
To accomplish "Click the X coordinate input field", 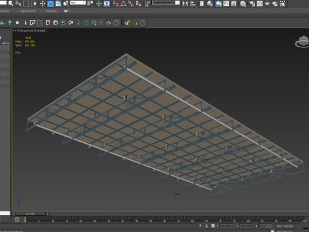I will click(x=227, y=226).
